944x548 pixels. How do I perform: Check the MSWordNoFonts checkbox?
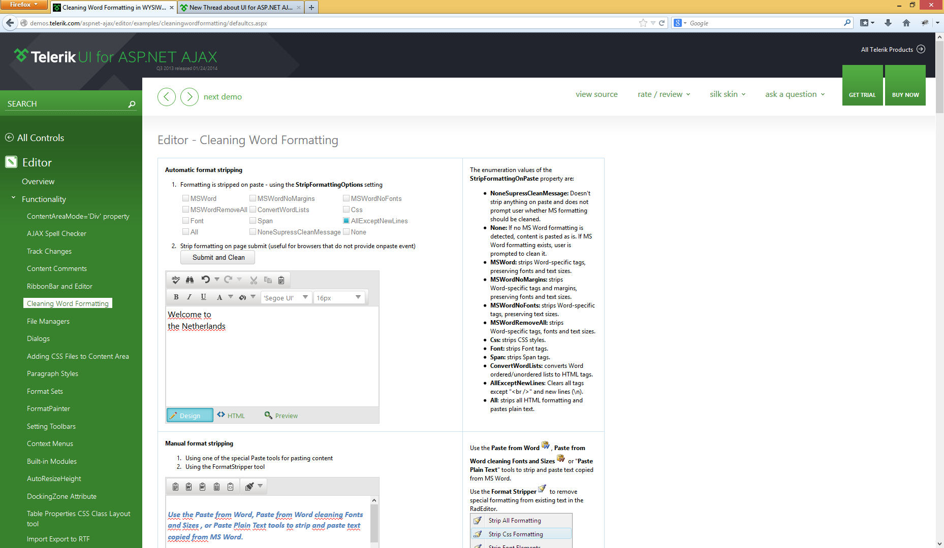pyautogui.click(x=346, y=198)
